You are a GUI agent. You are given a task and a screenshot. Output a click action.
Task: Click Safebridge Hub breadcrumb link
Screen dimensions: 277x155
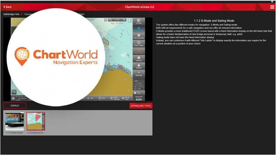tap(11, 14)
